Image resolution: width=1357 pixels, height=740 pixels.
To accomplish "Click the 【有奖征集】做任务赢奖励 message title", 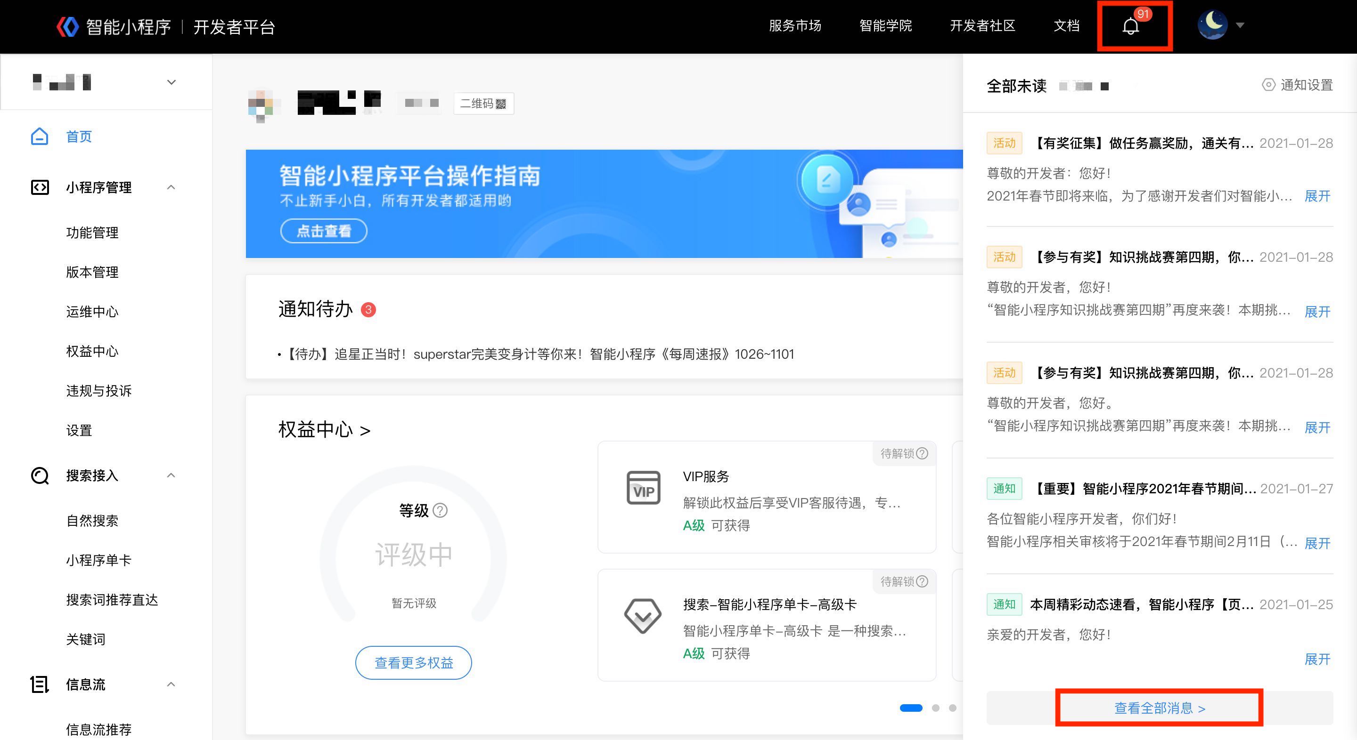I will (x=1142, y=143).
